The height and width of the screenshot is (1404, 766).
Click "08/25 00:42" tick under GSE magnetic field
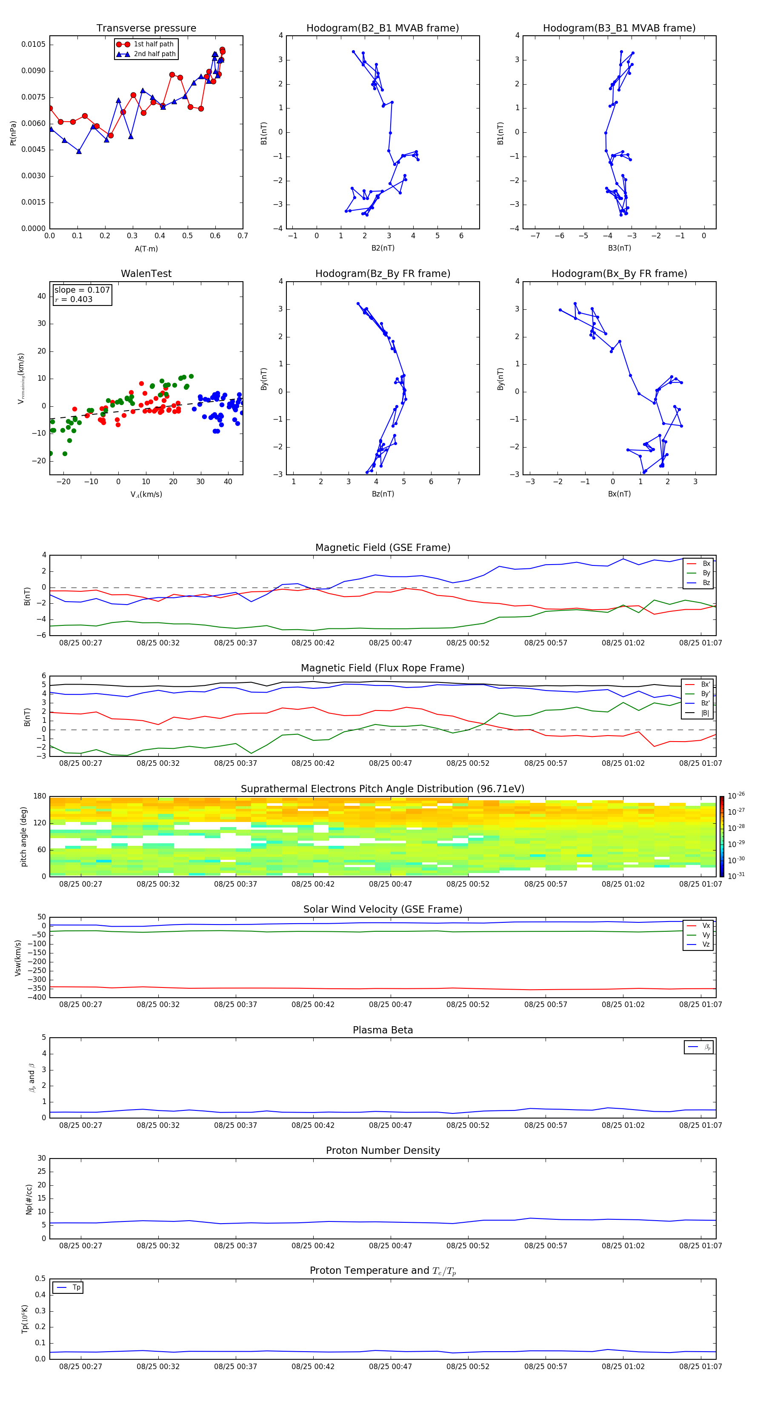313,643
